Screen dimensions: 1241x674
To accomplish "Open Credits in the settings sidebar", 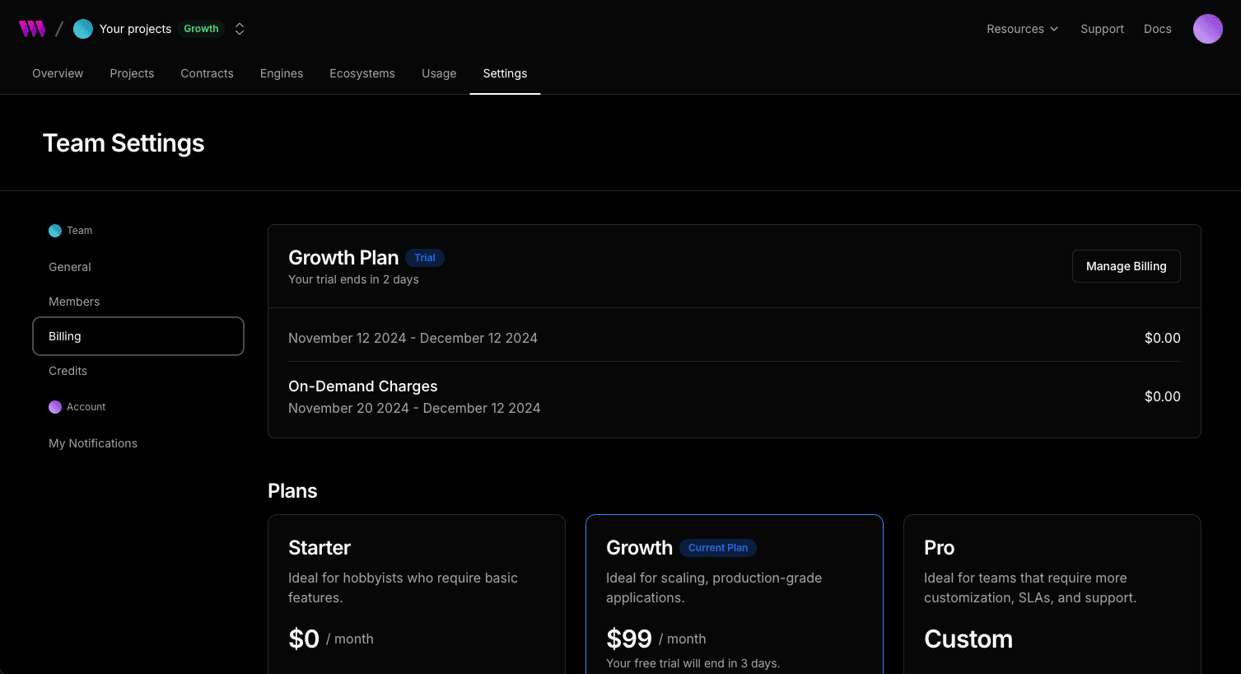I will [x=68, y=371].
